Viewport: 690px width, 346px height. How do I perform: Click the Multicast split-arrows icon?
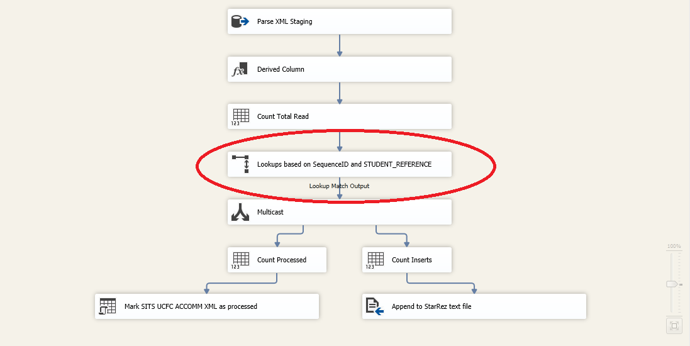[x=240, y=213]
